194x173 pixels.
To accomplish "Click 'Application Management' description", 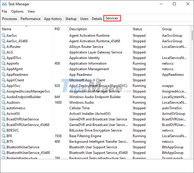I will point(89,69).
